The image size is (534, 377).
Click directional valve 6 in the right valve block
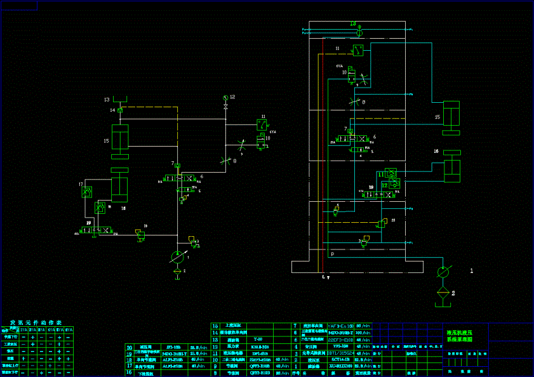click(x=353, y=138)
